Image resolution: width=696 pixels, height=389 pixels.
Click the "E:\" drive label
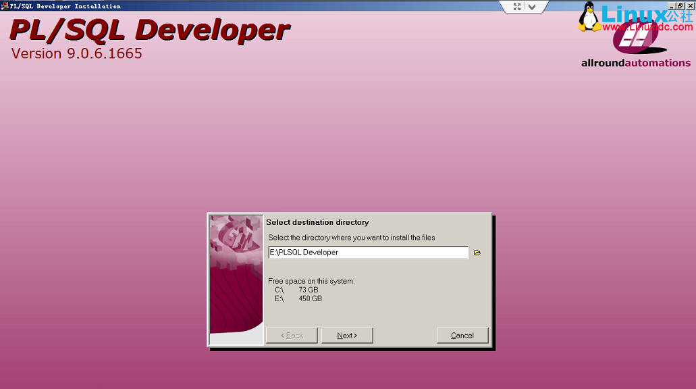coord(279,299)
